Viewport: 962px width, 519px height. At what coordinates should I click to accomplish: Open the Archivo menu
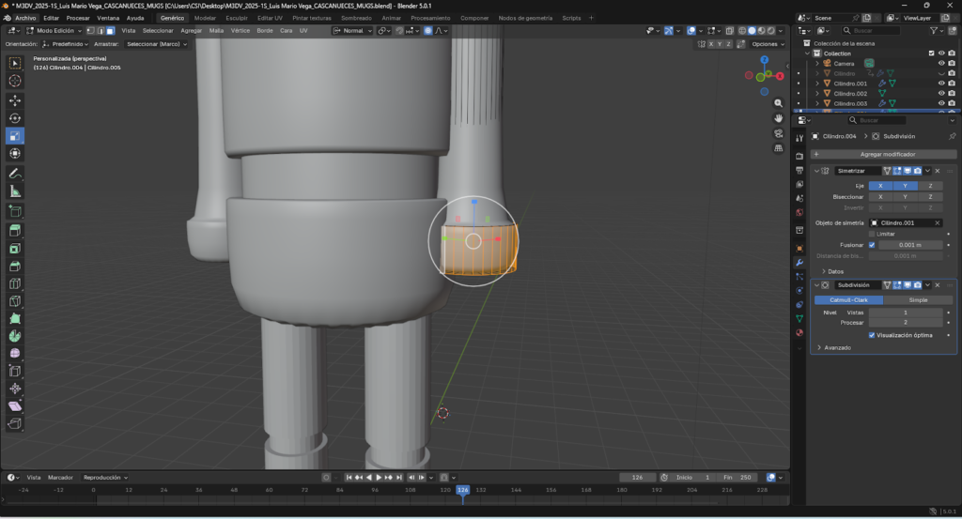25,18
